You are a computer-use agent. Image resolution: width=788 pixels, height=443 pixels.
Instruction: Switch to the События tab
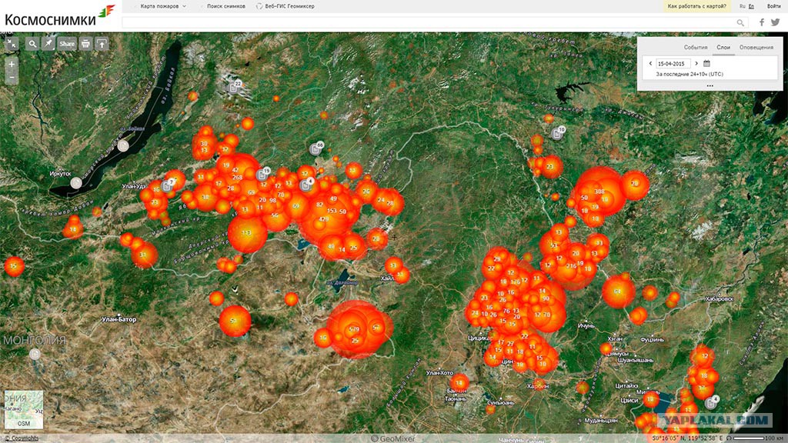tap(696, 47)
